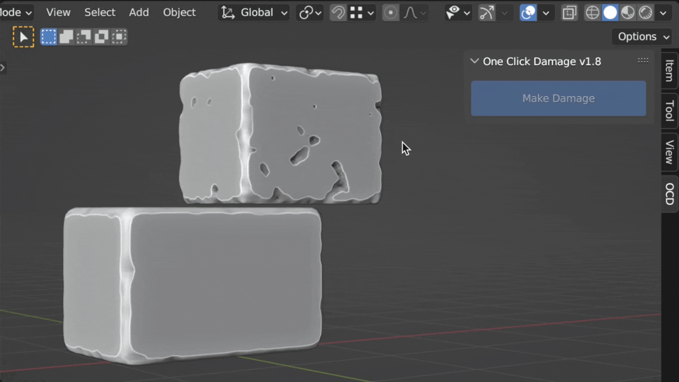
Task: Toggle the snap magnet icon
Action: pos(338,12)
